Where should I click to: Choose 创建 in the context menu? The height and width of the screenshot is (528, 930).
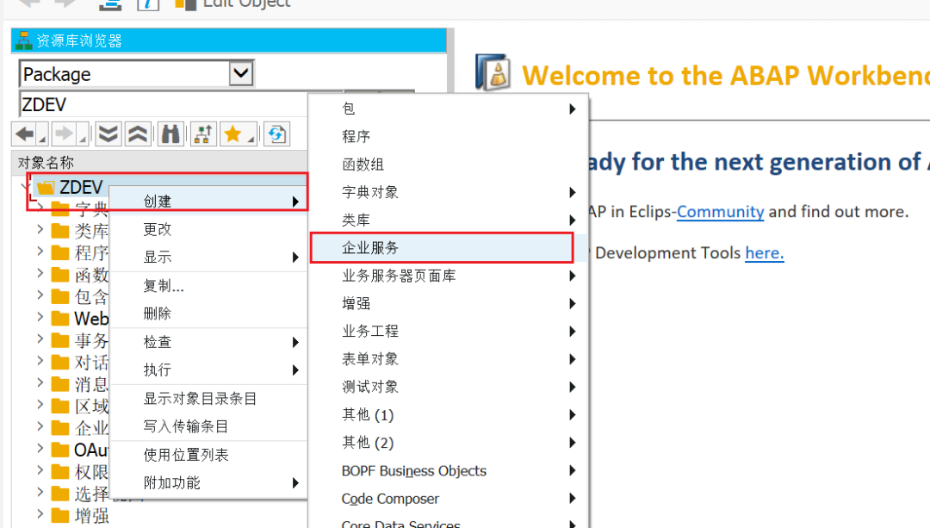tap(208, 201)
